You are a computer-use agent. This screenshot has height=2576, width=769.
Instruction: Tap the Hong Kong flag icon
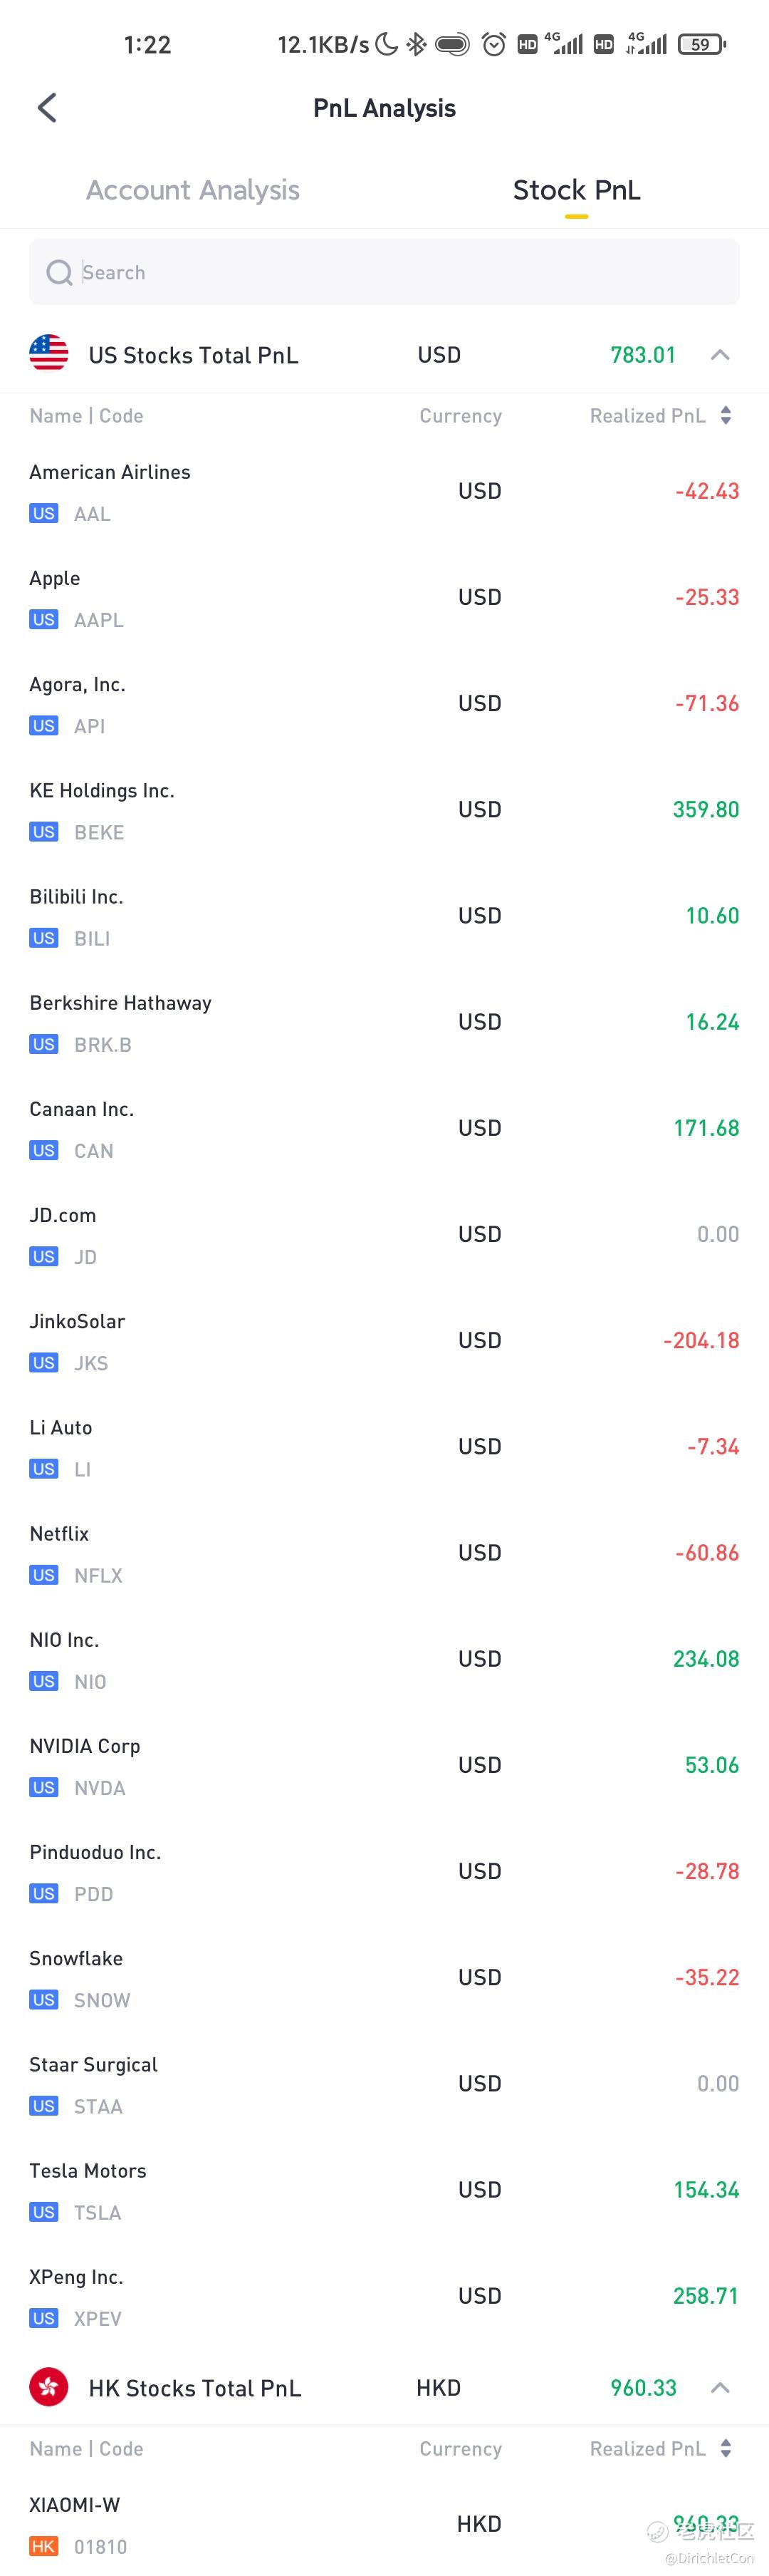(x=49, y=2387)
